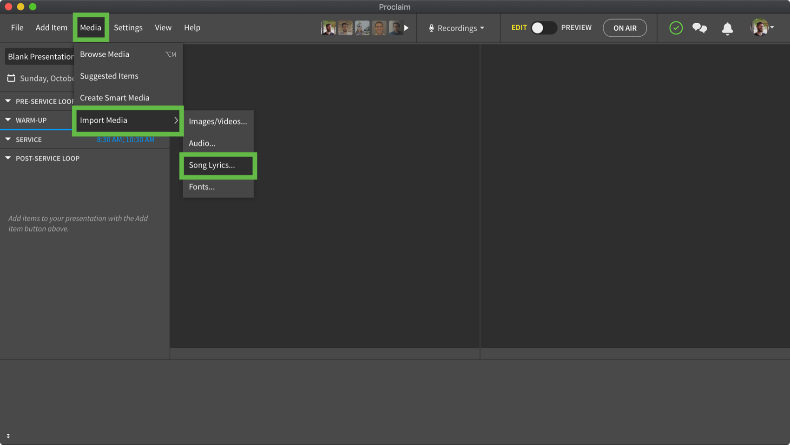The height and width of the screenshot is (445, 790).
Task: Collapse the WARM-UP section triangle
Action: click(8, 120)
